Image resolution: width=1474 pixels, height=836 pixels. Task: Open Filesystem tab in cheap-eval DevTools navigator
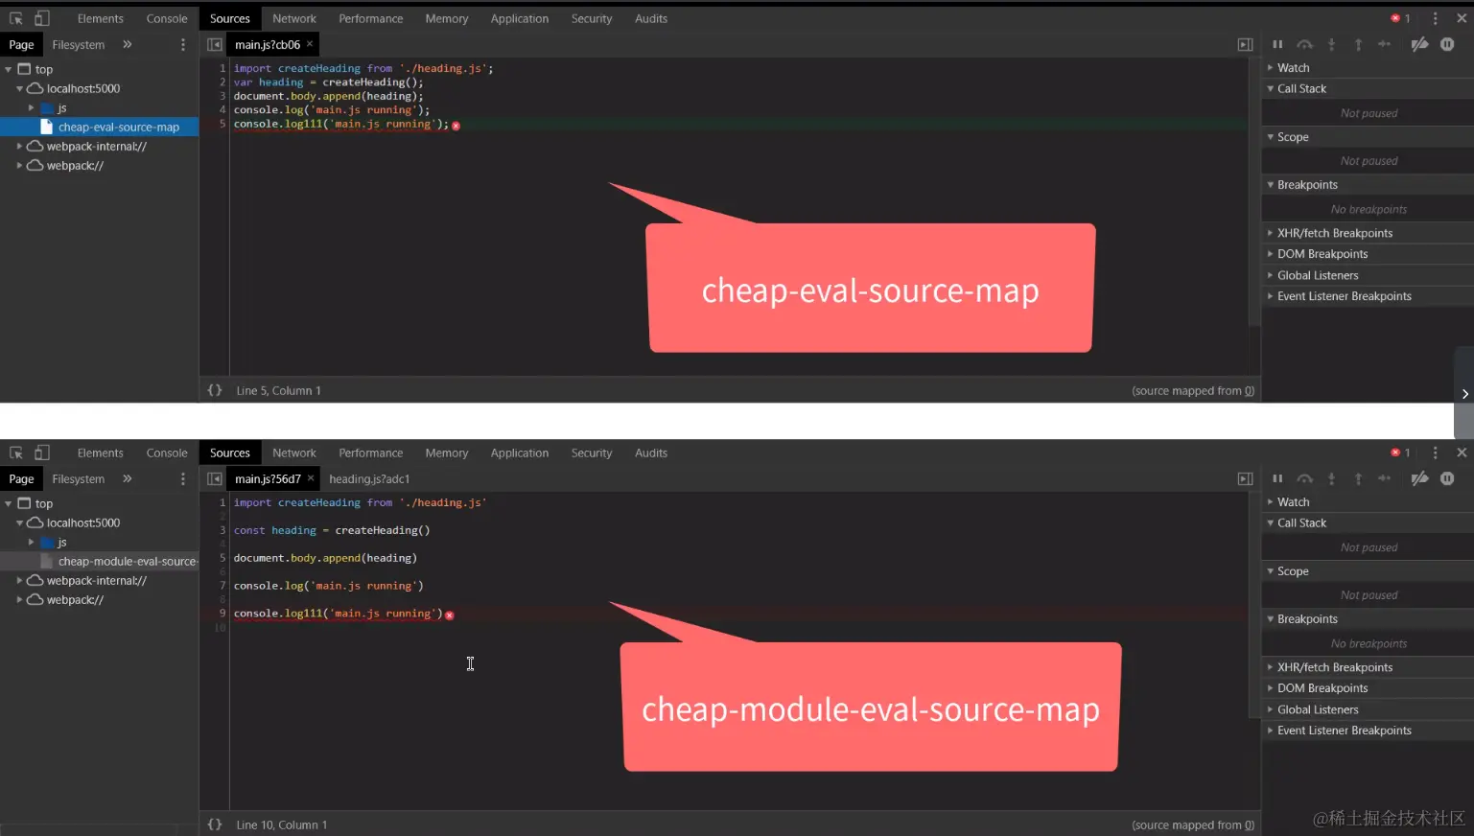click(x=79, y=44)
